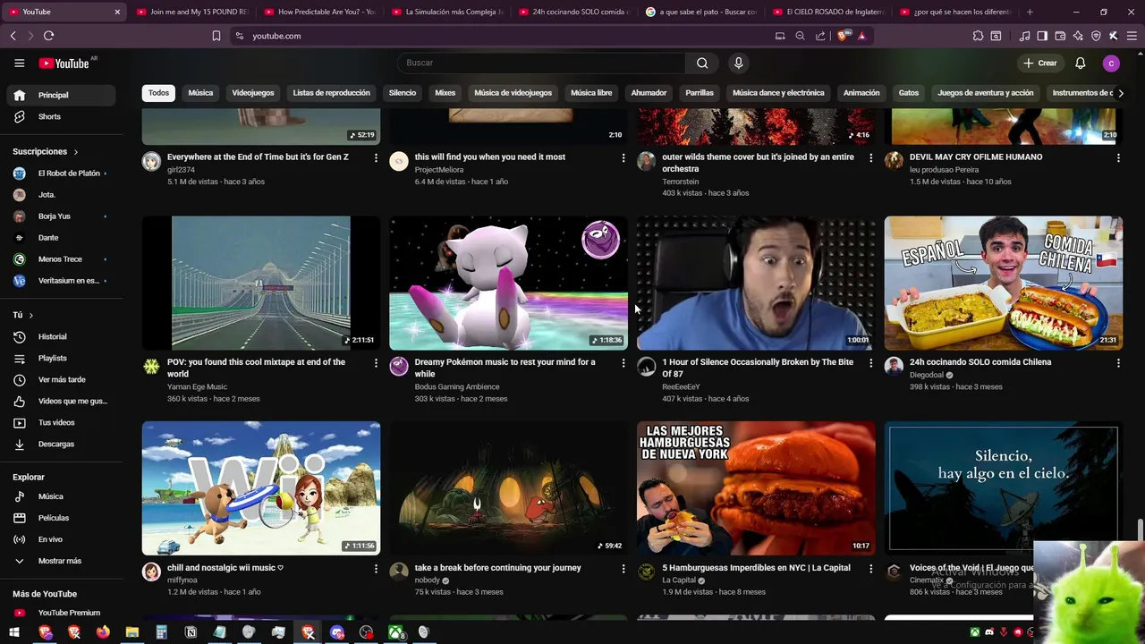
Task: Open the Dreamy Pokémon video thumbnail
Action: point(508,283)
